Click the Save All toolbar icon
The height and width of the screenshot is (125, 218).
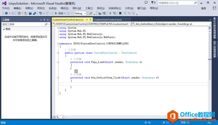point(34,13)
